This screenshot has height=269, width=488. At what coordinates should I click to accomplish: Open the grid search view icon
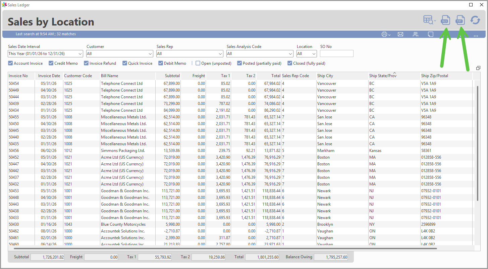pos(428,20)
